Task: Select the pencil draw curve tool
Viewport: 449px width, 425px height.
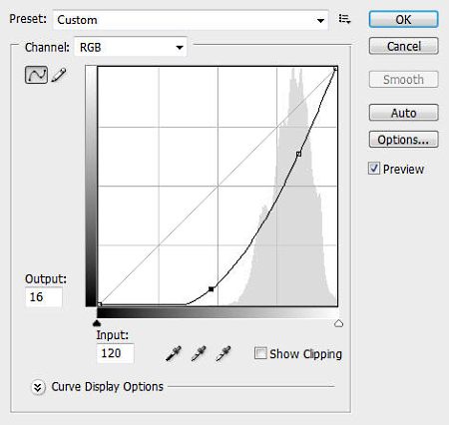Action: [x=59, y=75]
